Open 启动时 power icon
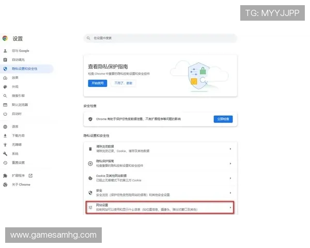Image resolution: width=310 pixels, height=248 pixels. [x=5, y=114]
